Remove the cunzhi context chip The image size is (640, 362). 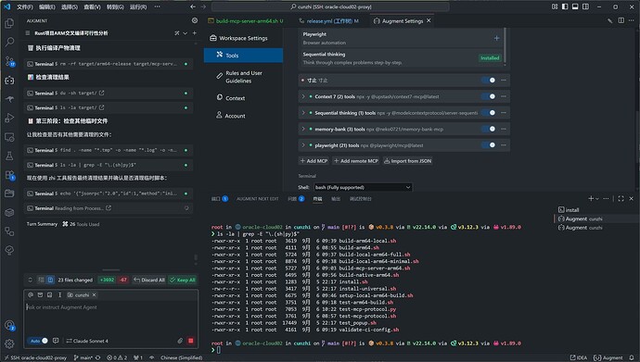(94, 294)
